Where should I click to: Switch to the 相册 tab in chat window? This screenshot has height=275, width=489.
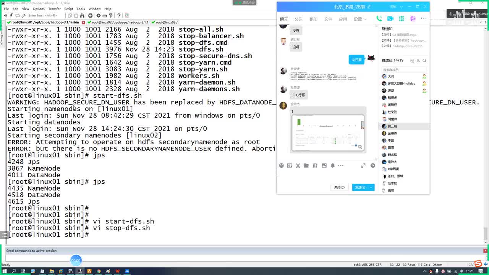coord(313,19)
